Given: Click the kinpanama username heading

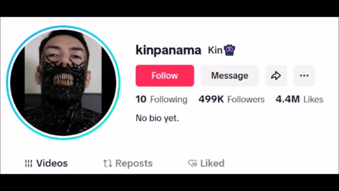Looking at the screenshot, I should tap(168, 50).
